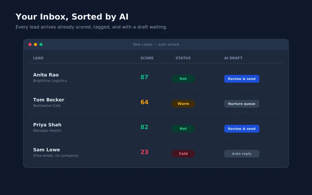This screenshot has width=312, height=195.
Task: Sort by the STATUS column header
Action: pyautogui.click(x=183, y=58)
